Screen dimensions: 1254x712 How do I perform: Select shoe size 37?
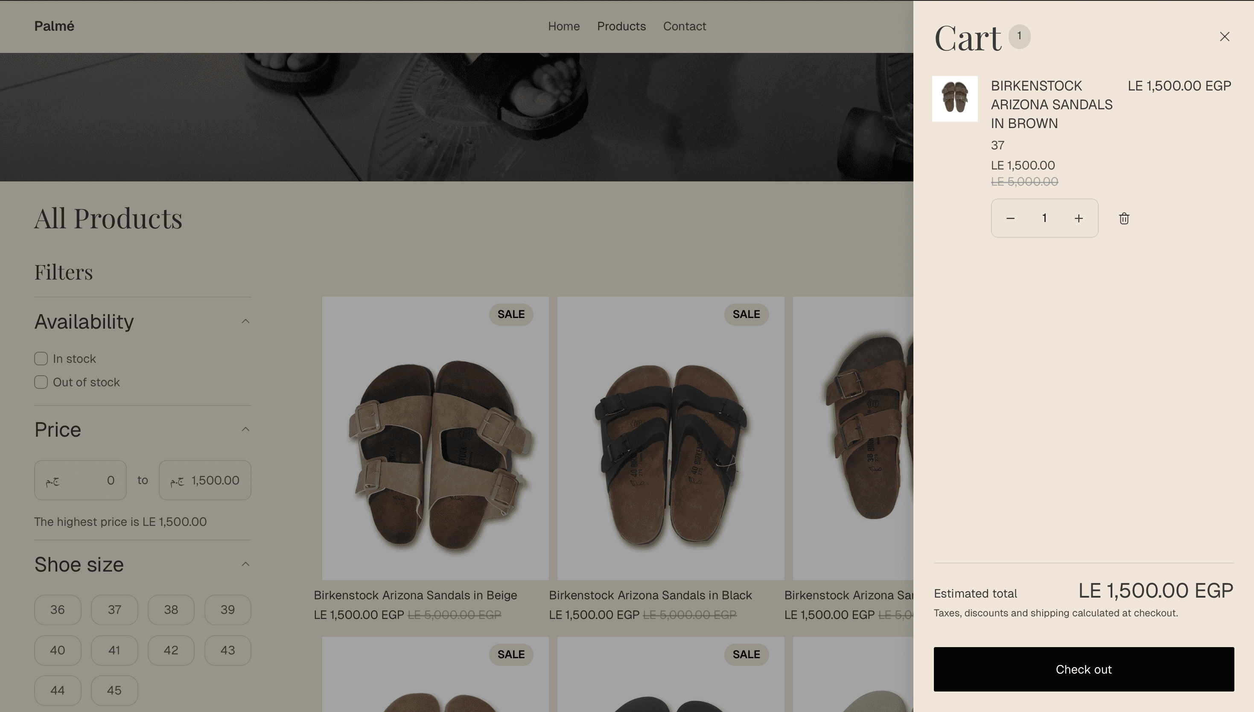[x=114, y=610]
